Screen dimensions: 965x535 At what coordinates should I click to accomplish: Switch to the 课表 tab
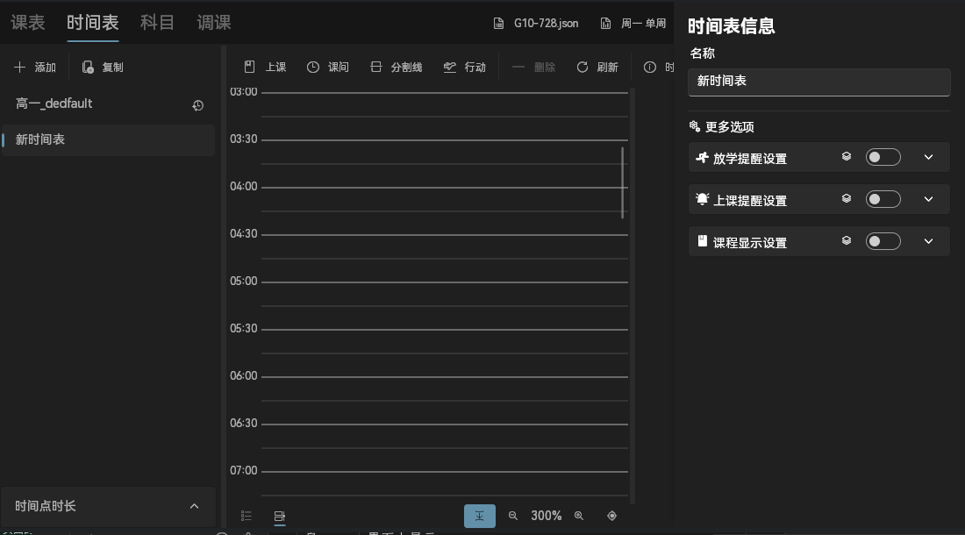click(28, 23)
